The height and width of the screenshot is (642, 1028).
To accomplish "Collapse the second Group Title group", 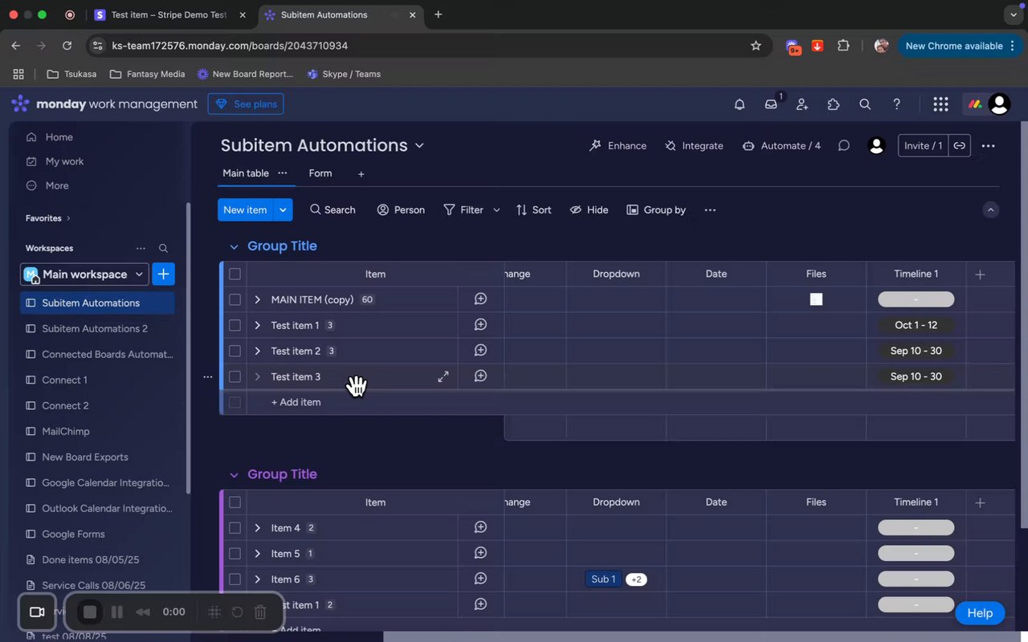I will (x=234, y=475).
